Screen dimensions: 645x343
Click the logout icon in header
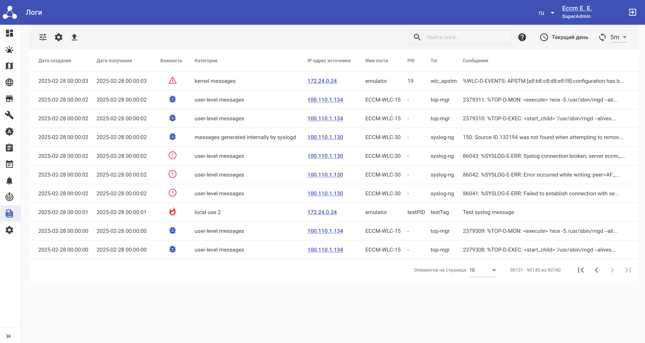[x=632, y=12]
